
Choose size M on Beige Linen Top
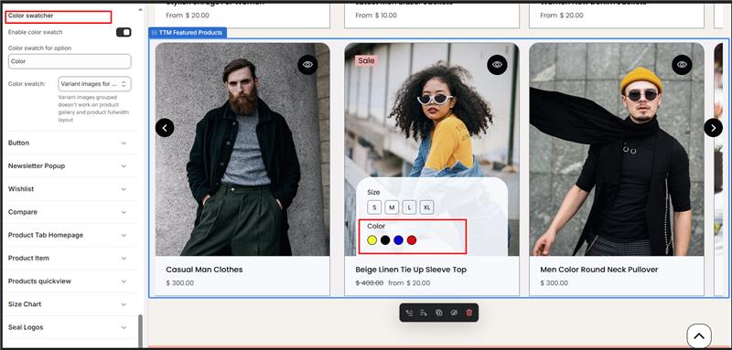392,207
